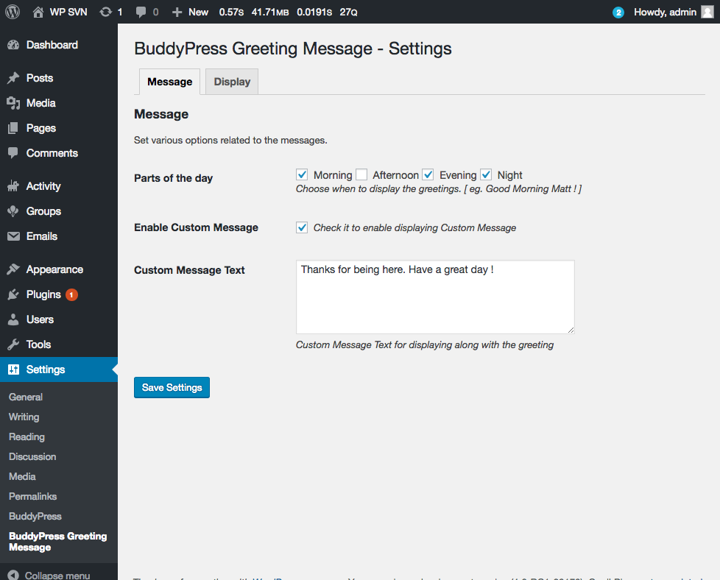Open Reading settings submenu
The image size is (720, 580).
(x=27, y=436)
